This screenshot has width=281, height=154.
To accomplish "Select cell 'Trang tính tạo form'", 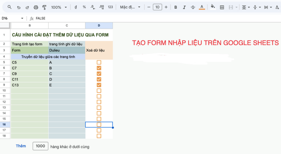I will pos(30,44).
